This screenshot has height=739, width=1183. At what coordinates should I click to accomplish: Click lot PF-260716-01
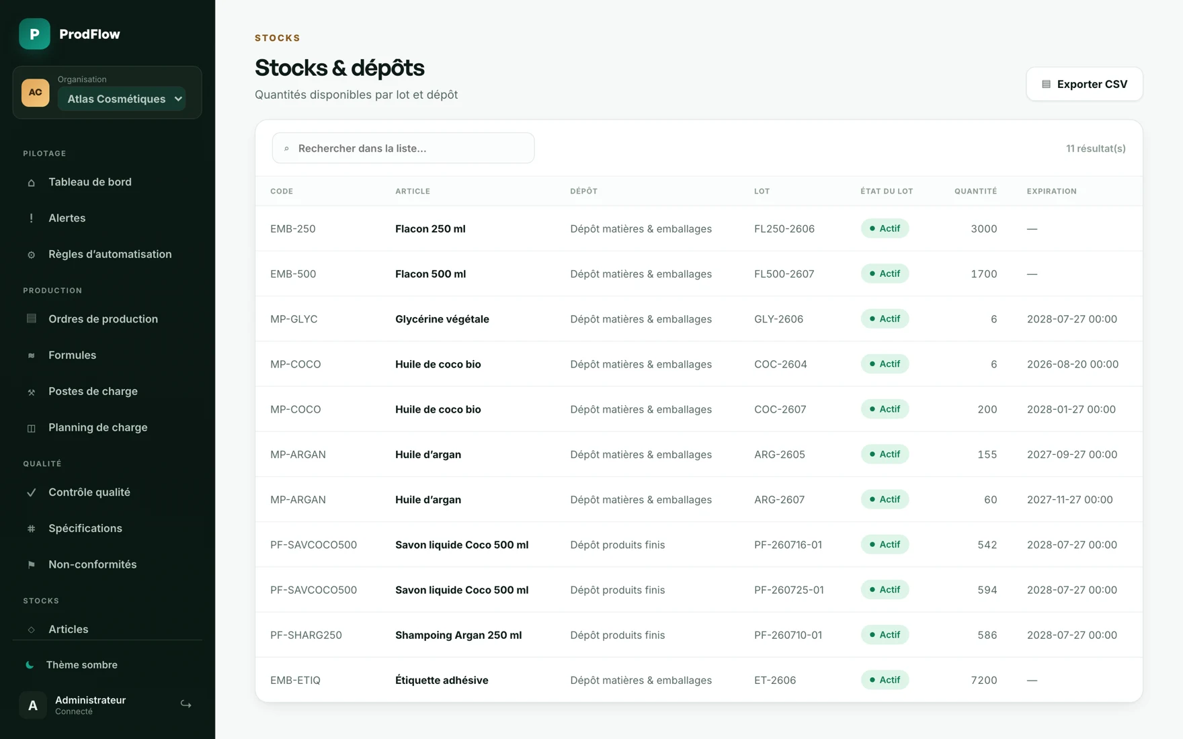click(788, 545)
